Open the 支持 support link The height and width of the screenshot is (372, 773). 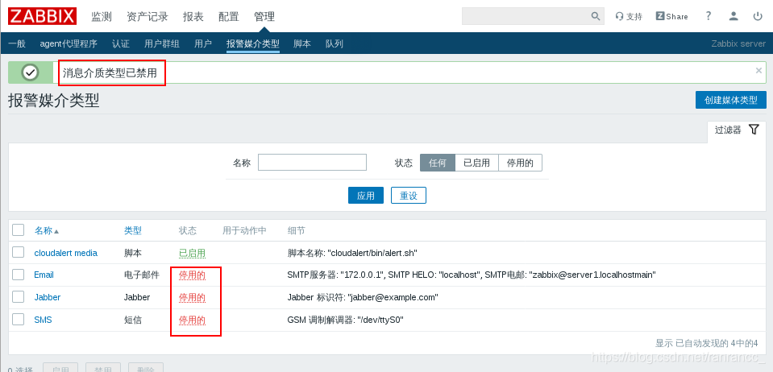629,16
